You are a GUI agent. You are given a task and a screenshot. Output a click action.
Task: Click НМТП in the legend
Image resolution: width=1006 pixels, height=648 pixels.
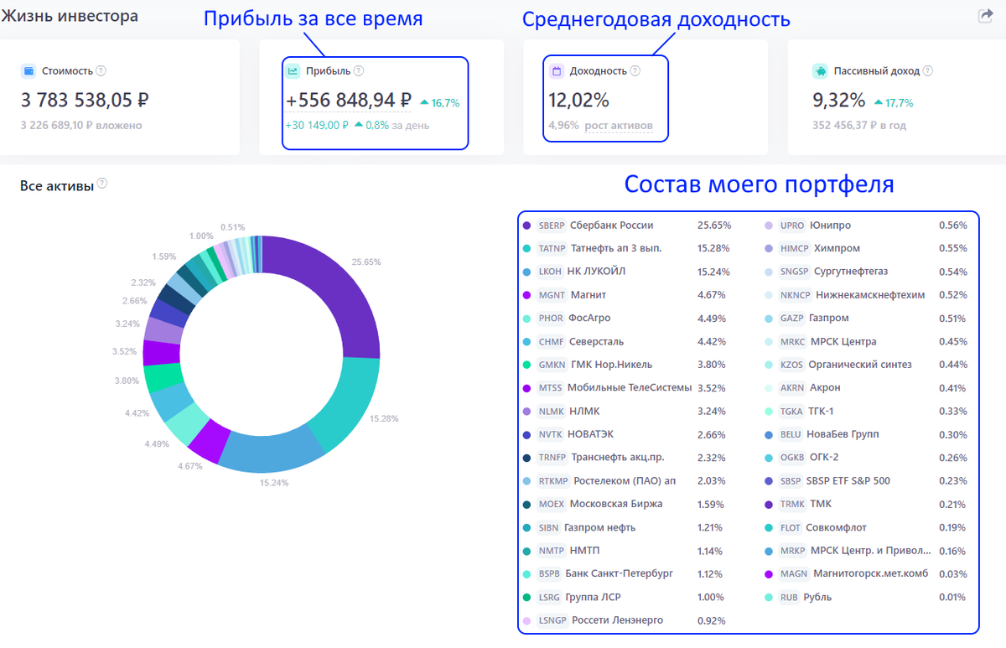[585, 551]
